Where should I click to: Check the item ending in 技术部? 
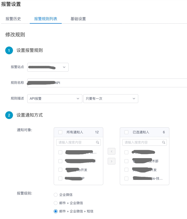(126, 161)
